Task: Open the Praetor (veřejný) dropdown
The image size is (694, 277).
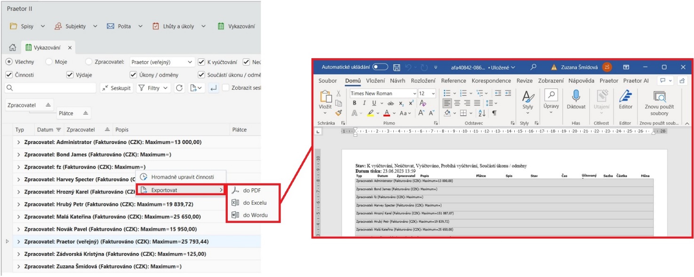Action: [x=162, y=62]
